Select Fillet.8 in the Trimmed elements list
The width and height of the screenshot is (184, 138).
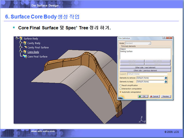[123, 49]
